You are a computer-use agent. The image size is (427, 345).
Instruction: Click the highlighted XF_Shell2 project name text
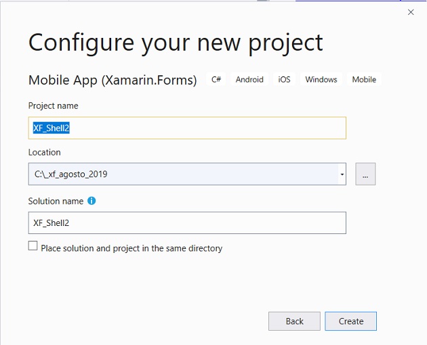pyautogui.click(x=52, y=128)
